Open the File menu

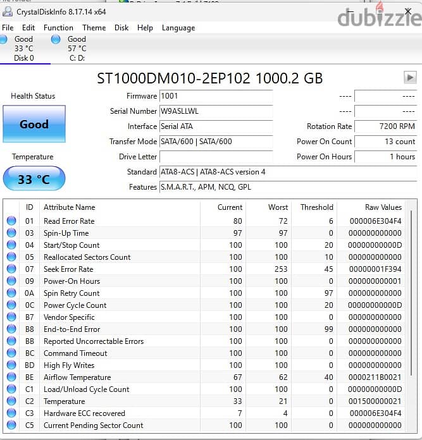[x=8, y=28]
